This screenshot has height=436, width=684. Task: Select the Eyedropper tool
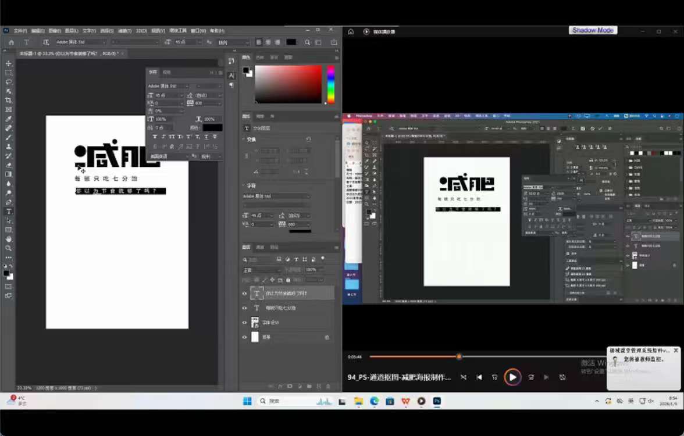point(9,119)
